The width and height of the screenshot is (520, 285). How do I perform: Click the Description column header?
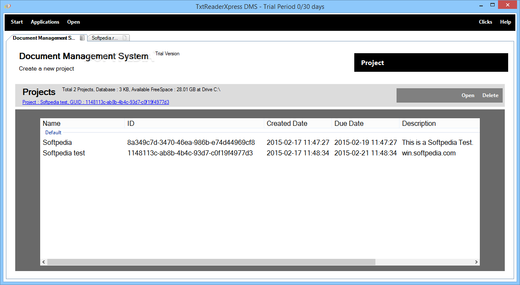pyautogui.click(x=440, y=123)
